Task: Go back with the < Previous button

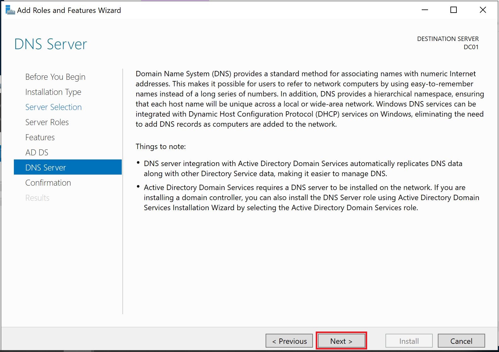Action: click(289, 341)
